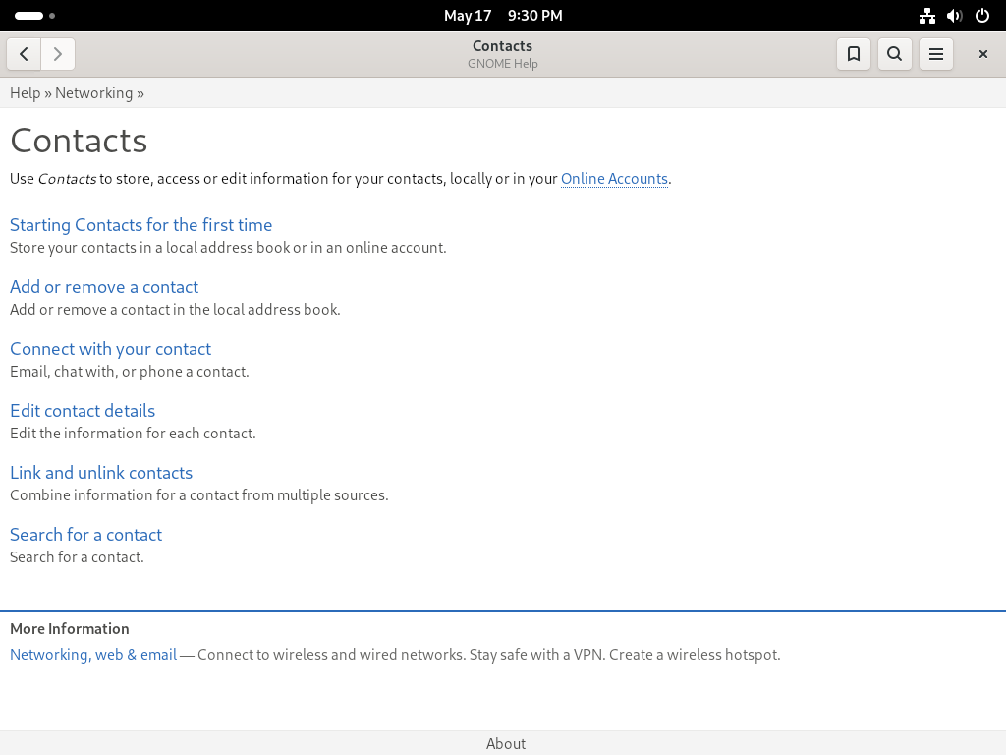Screen dimensions: 1006x755
Task: Open Edit contact details topic
Action: [x=83, y=411]
